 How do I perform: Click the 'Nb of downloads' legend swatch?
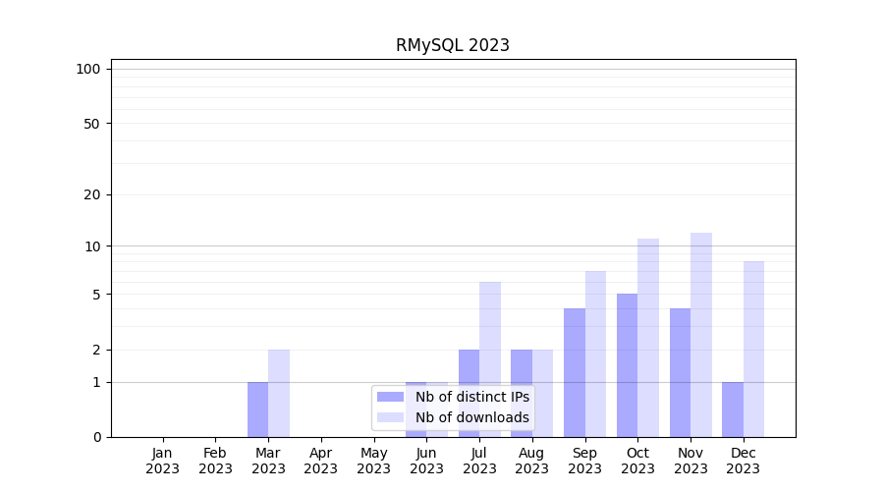coord(390,417)
